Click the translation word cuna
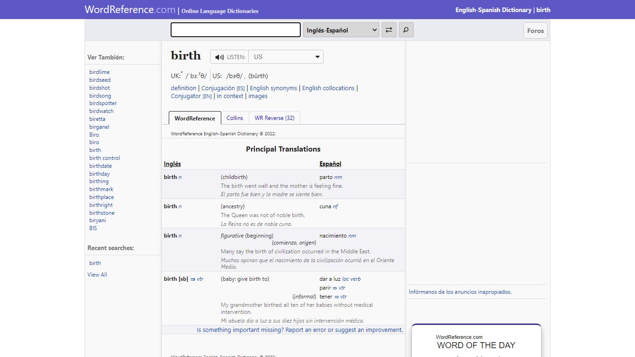Screen dimensions: 635x357 point(325,206)
